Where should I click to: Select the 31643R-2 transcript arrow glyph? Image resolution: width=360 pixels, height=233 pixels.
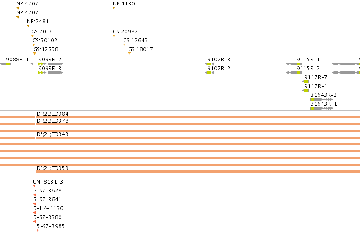pos(322,99)
